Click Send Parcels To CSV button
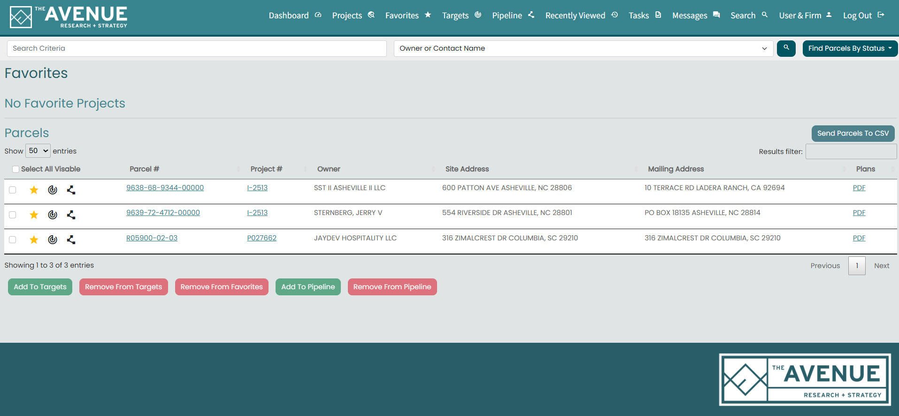Viewport: 899px width, 416px height. click(x=853, y=133)
